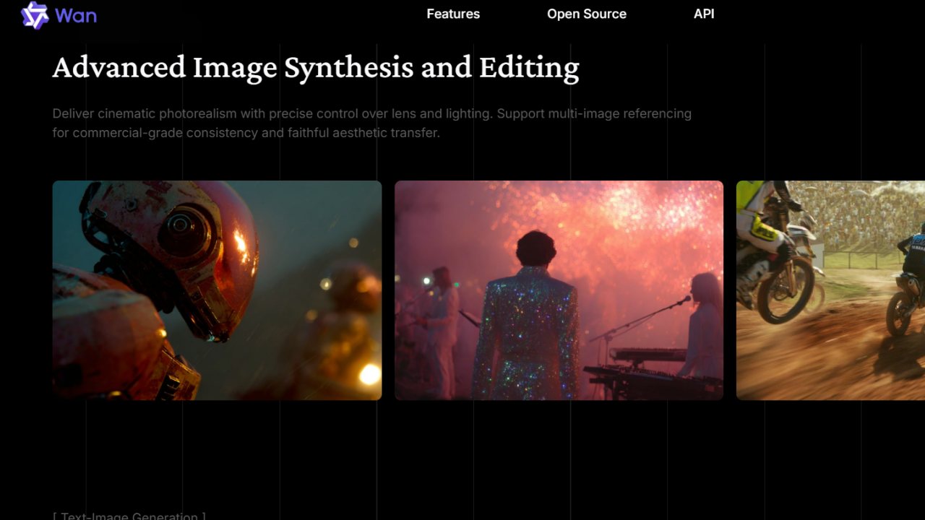Select the Text-Image Generation label
This screenshot has height=520, width=925.
pyautogui.click(x=129, y=516)
